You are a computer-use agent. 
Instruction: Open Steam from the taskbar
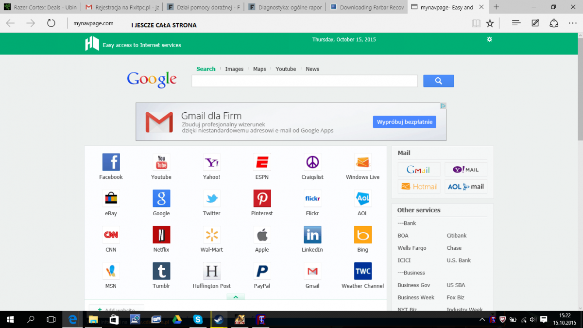(219, 319)
